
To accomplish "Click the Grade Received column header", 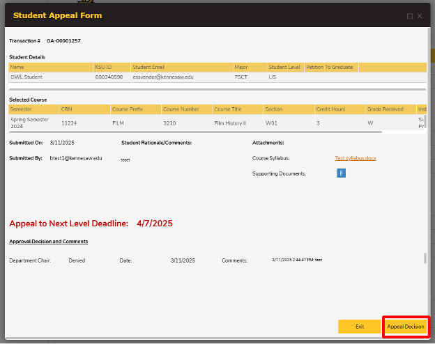I will click(390, 109).
